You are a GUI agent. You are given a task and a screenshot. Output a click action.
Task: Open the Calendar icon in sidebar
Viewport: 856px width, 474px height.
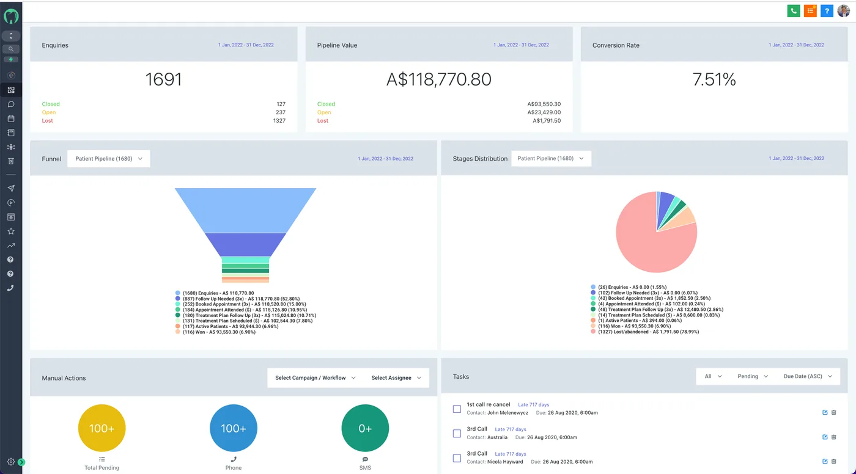[x=11, y=119]
